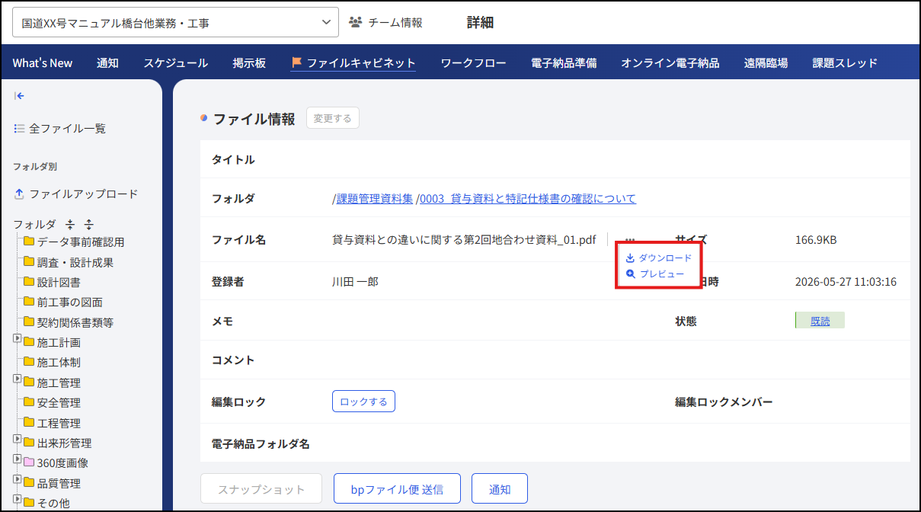Click the file size value 166.9KB
The image size is (921, 512).
coord(816,240)
